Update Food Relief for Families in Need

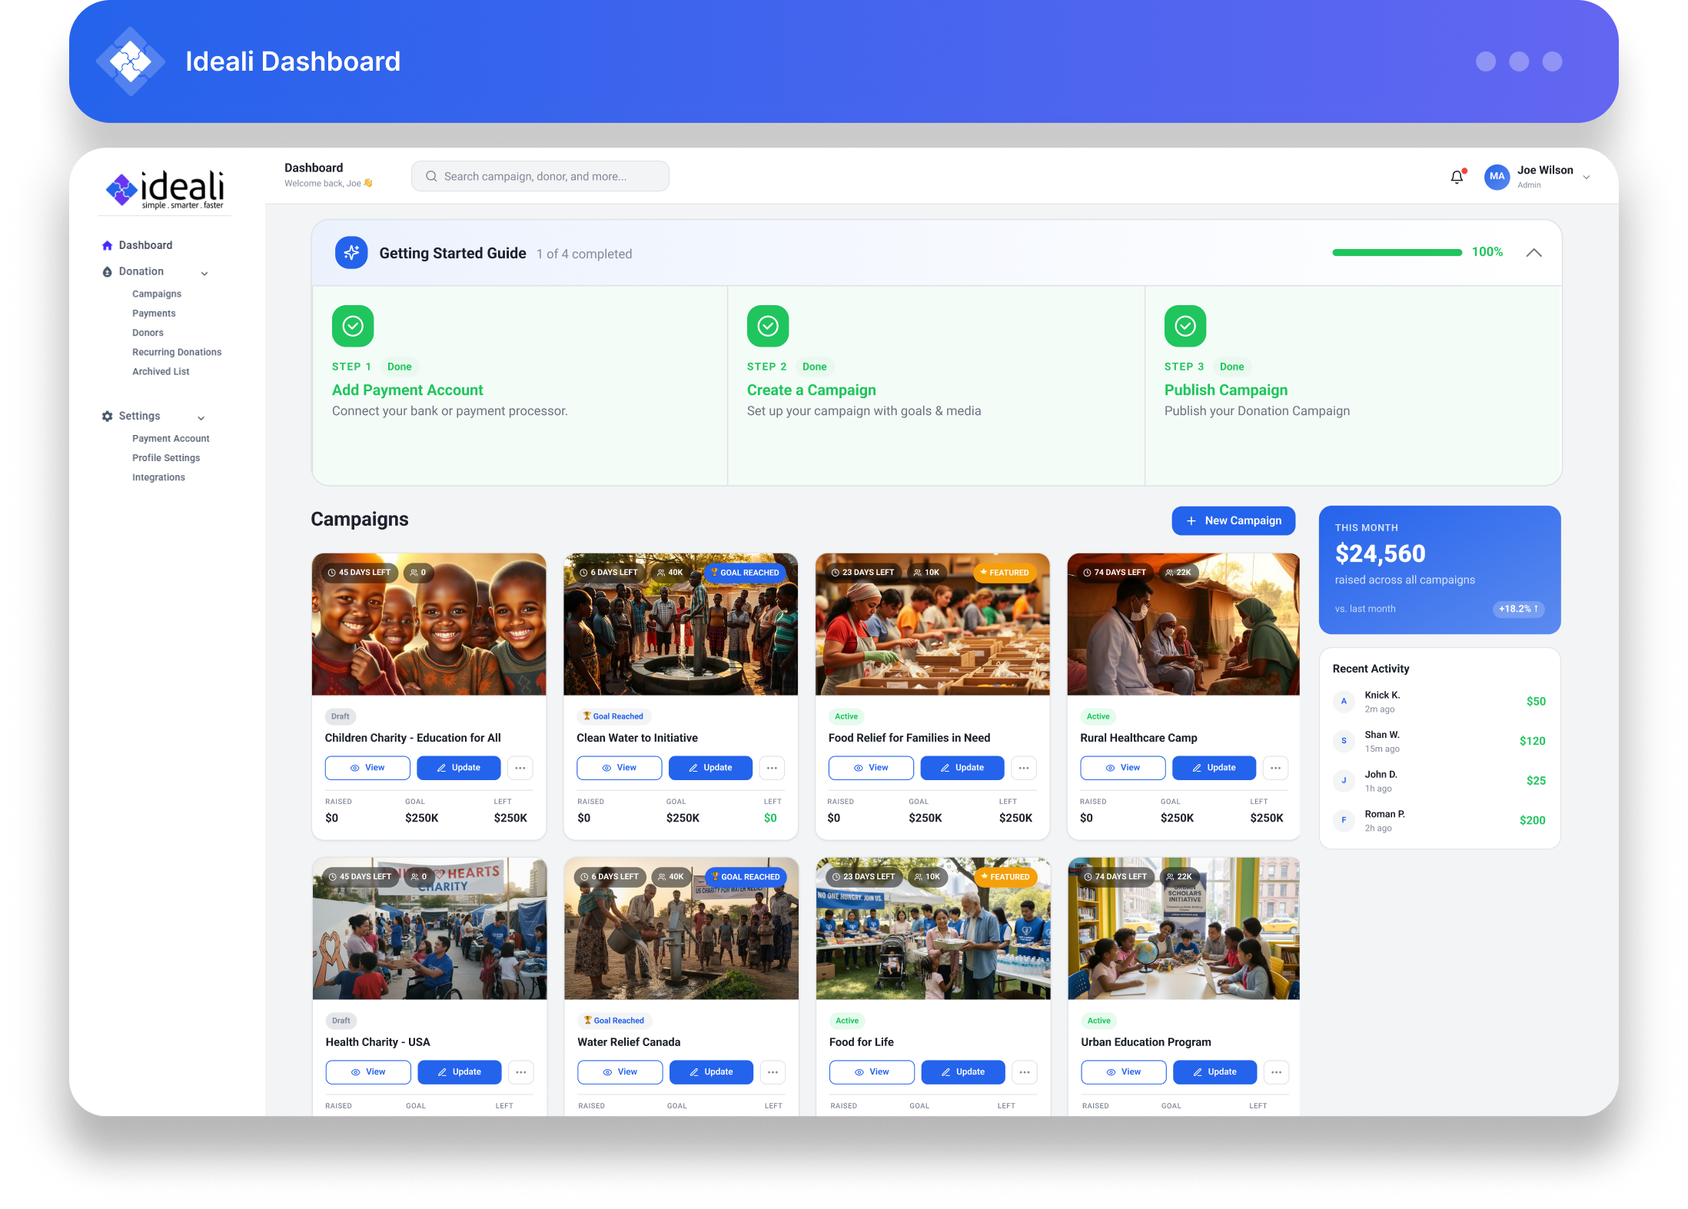(962, 768)
